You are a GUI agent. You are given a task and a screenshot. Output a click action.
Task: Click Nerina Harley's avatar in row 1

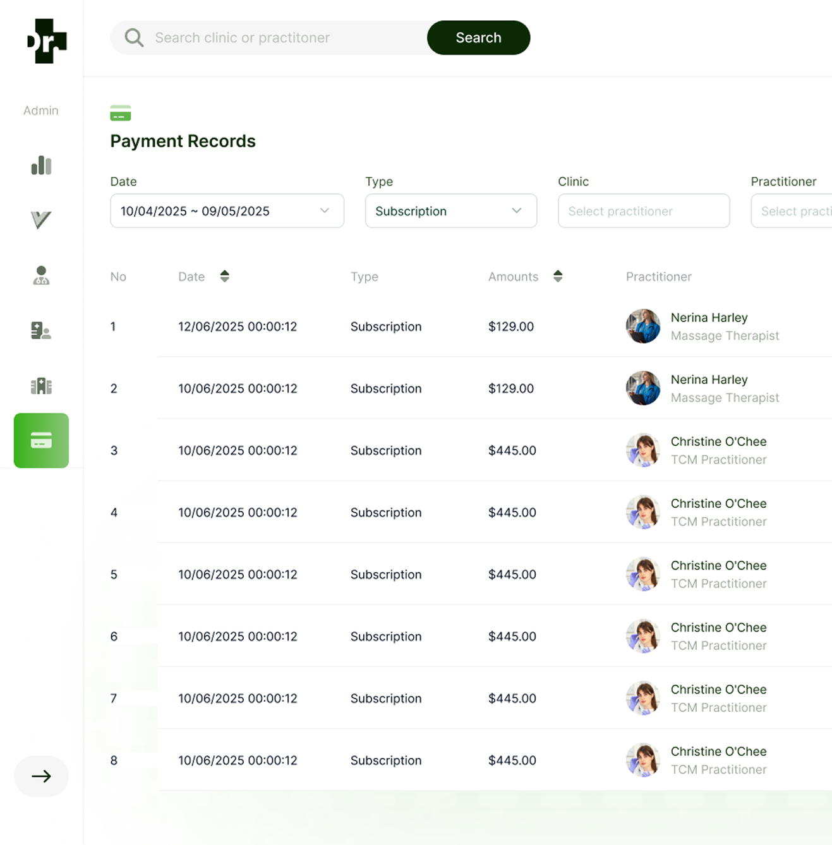[643, 326]
